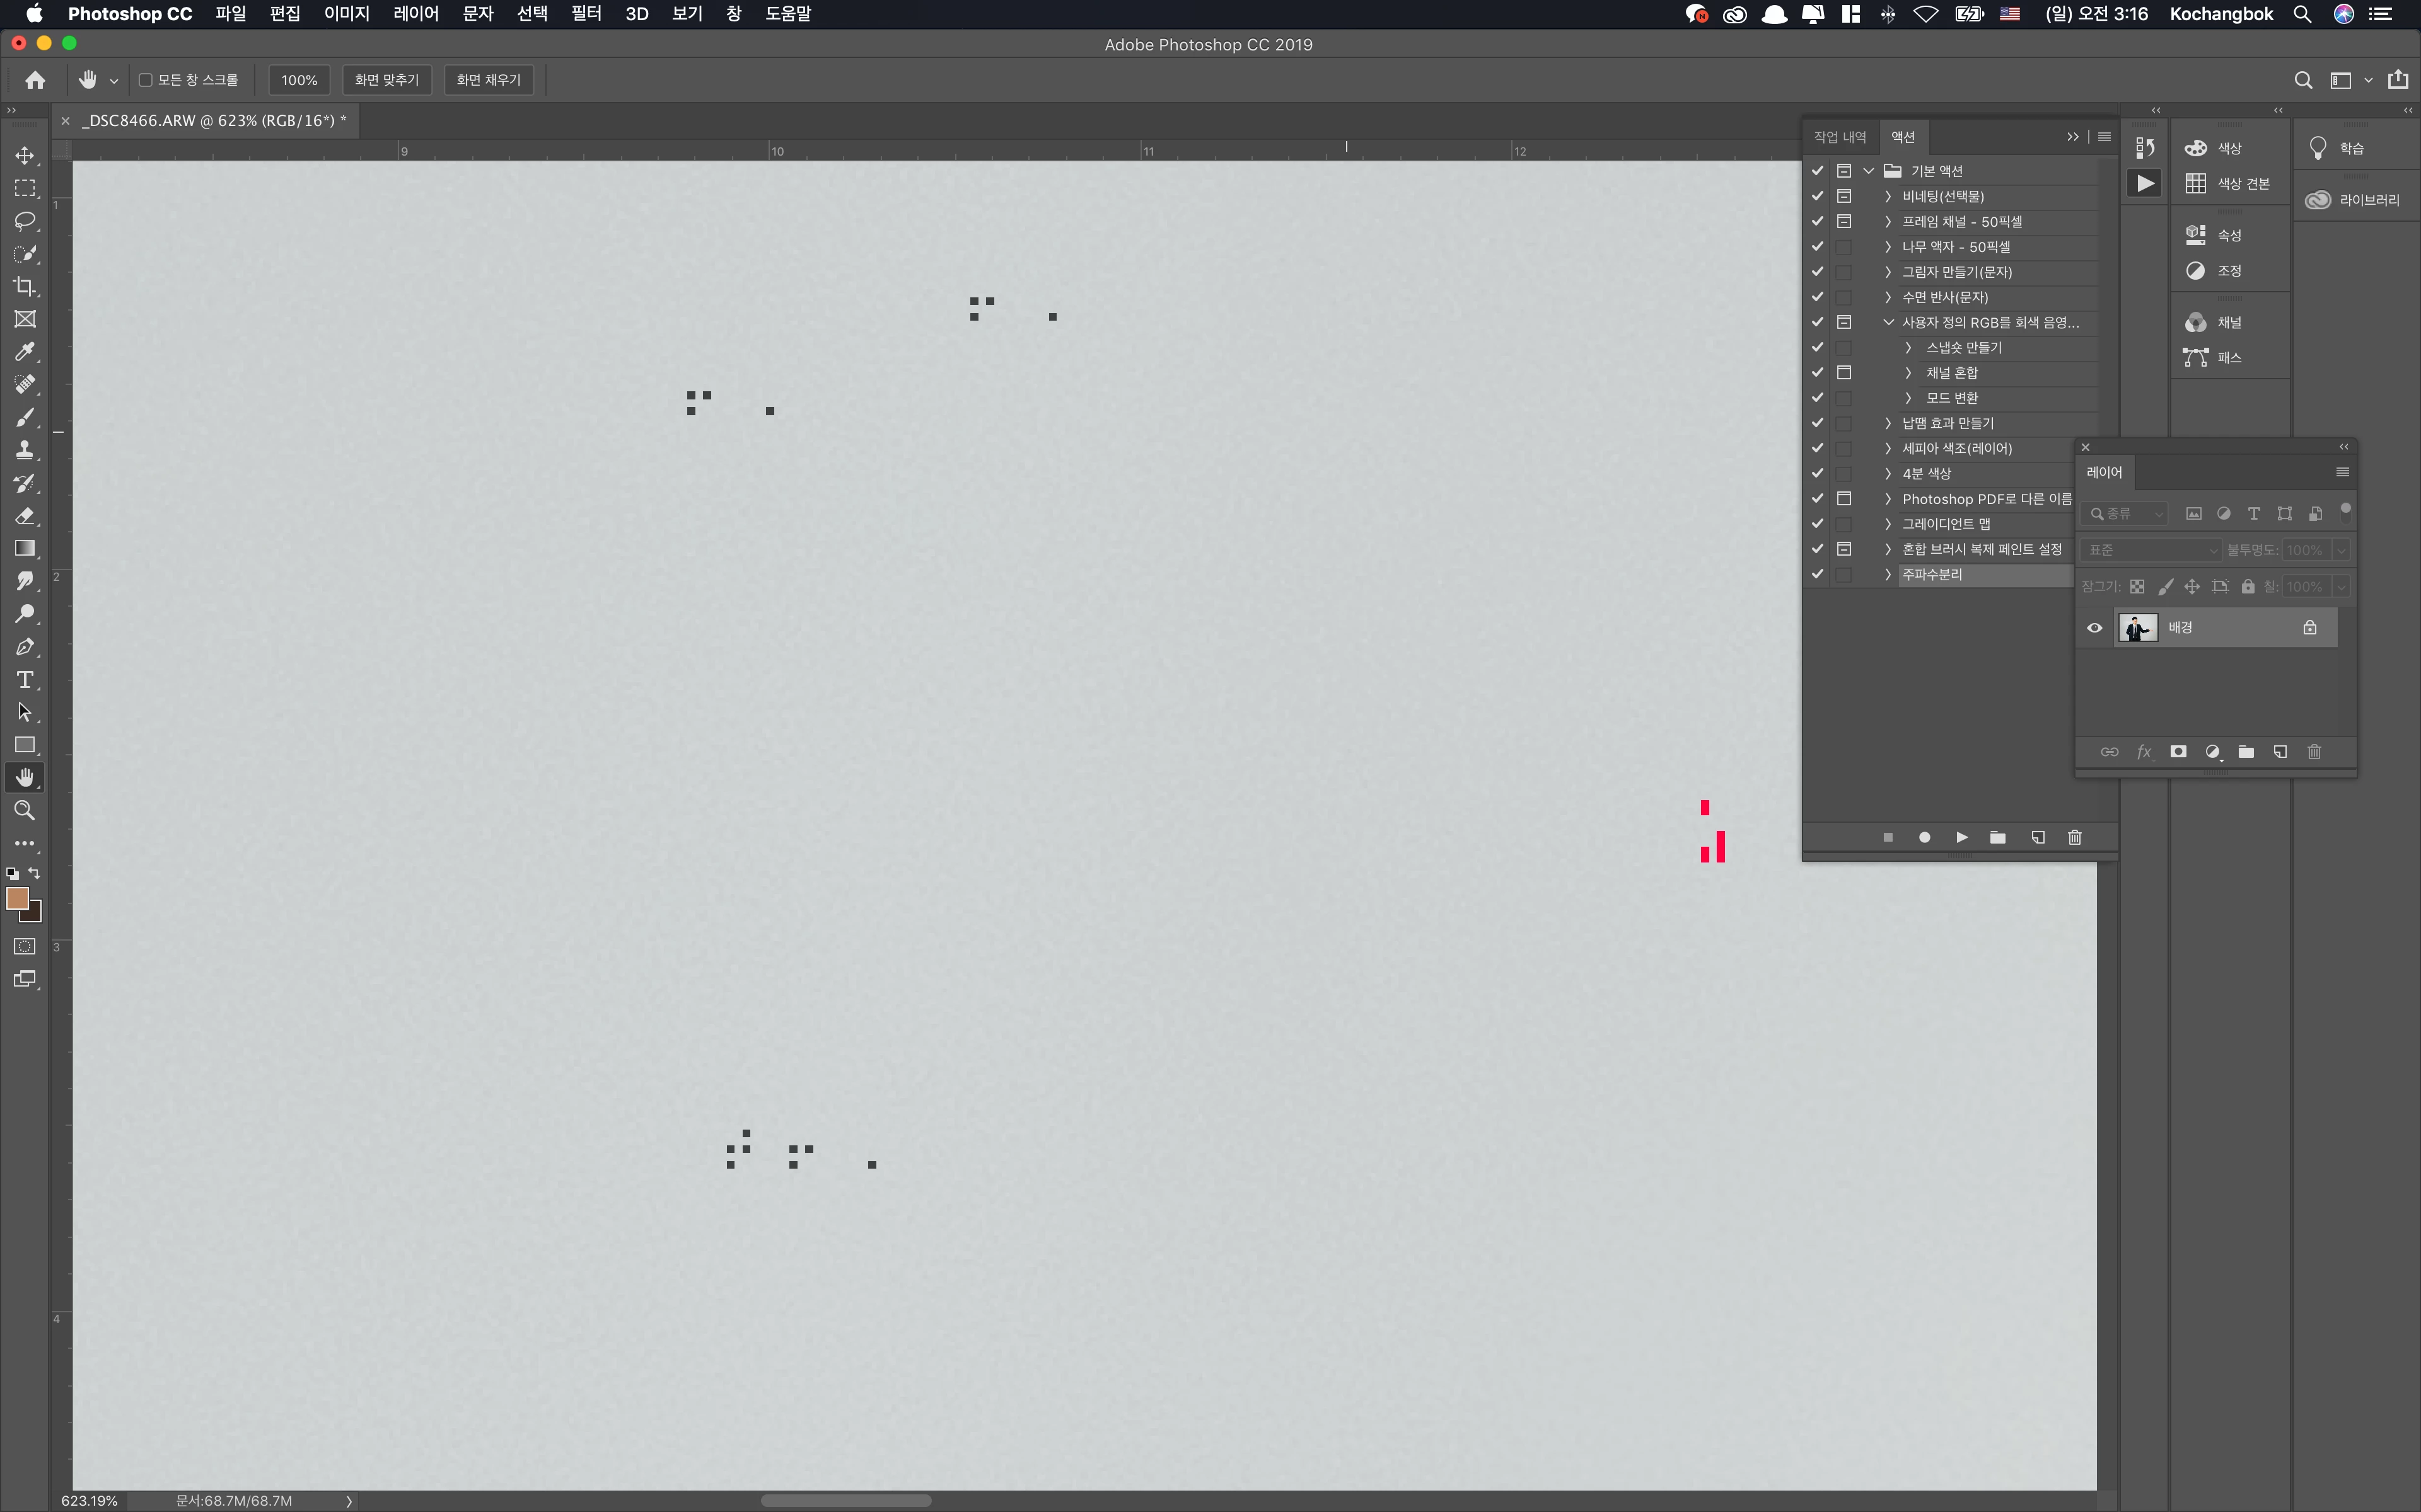Select the Clone Stamp tool
This screenshot has width=2421, height=1512.
[25, 450]
